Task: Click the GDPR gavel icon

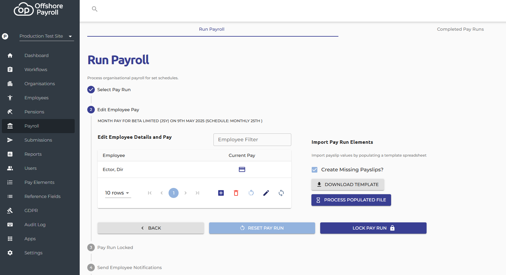Action: coord(10,210)
